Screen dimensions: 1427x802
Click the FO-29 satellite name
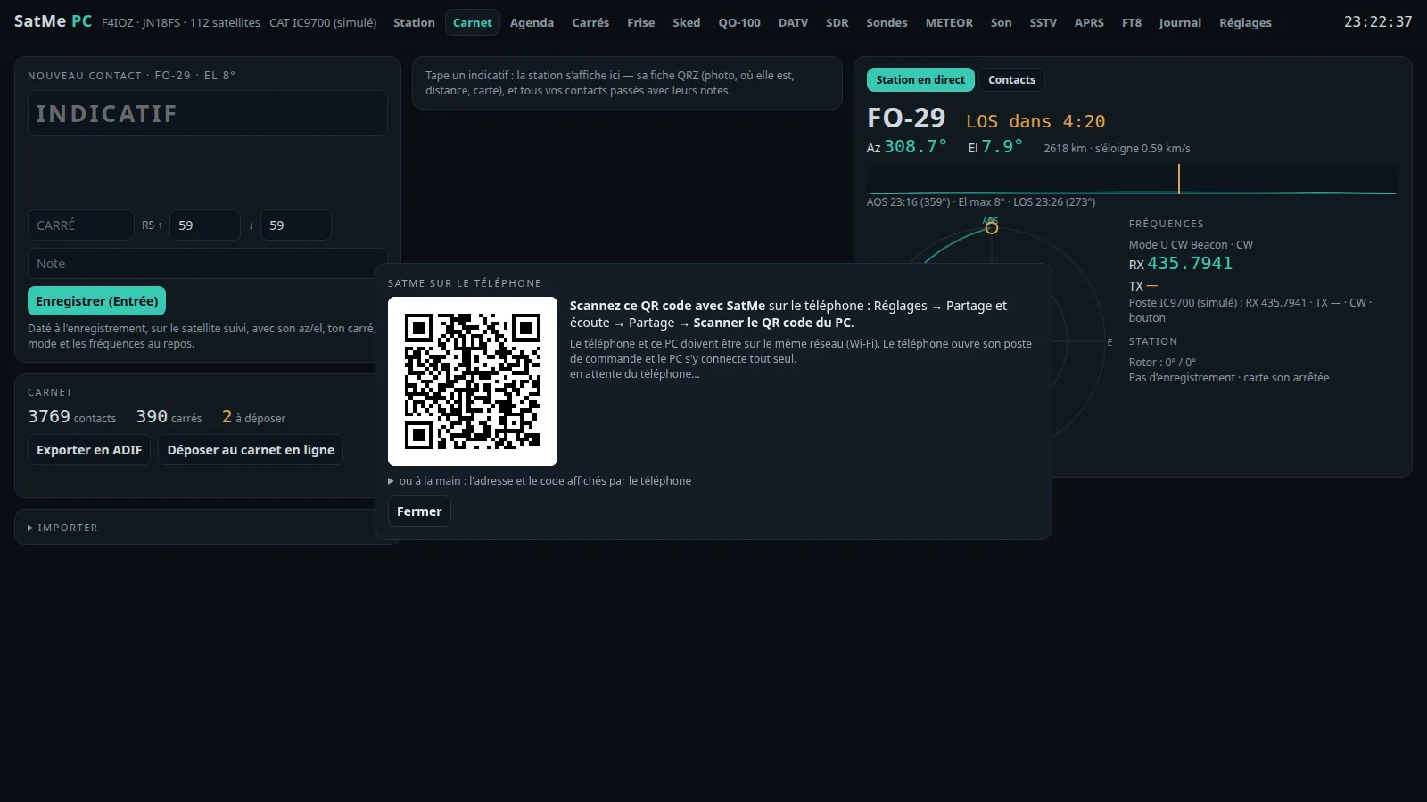906,118
